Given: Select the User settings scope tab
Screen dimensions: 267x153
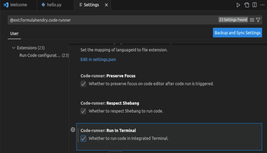Looking at the screenshot, I should tap(14, 33).
